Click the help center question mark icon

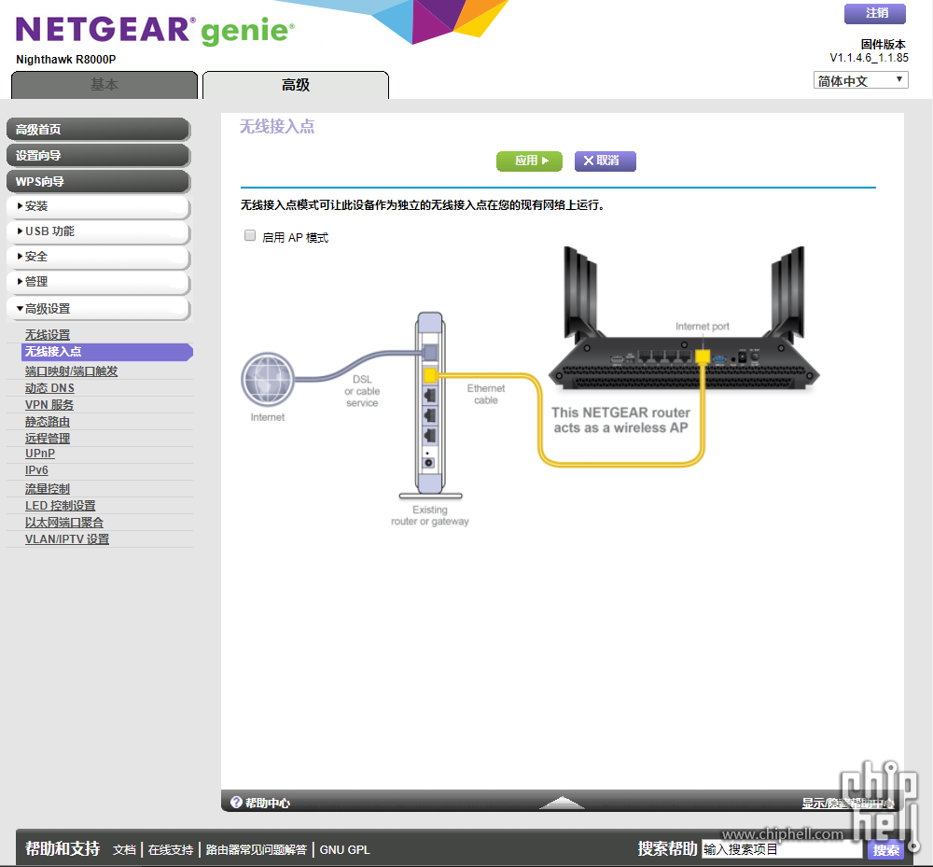click(236, 803)
